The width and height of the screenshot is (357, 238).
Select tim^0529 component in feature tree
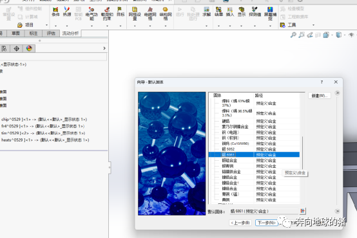[x=43, y=133]
